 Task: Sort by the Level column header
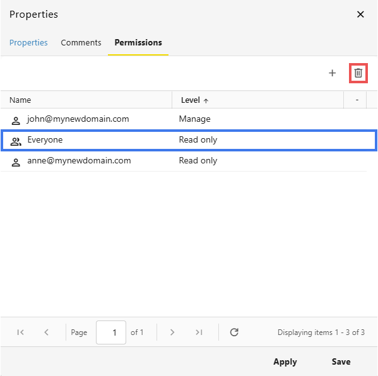pyautogui.click(x=257, y=100)
